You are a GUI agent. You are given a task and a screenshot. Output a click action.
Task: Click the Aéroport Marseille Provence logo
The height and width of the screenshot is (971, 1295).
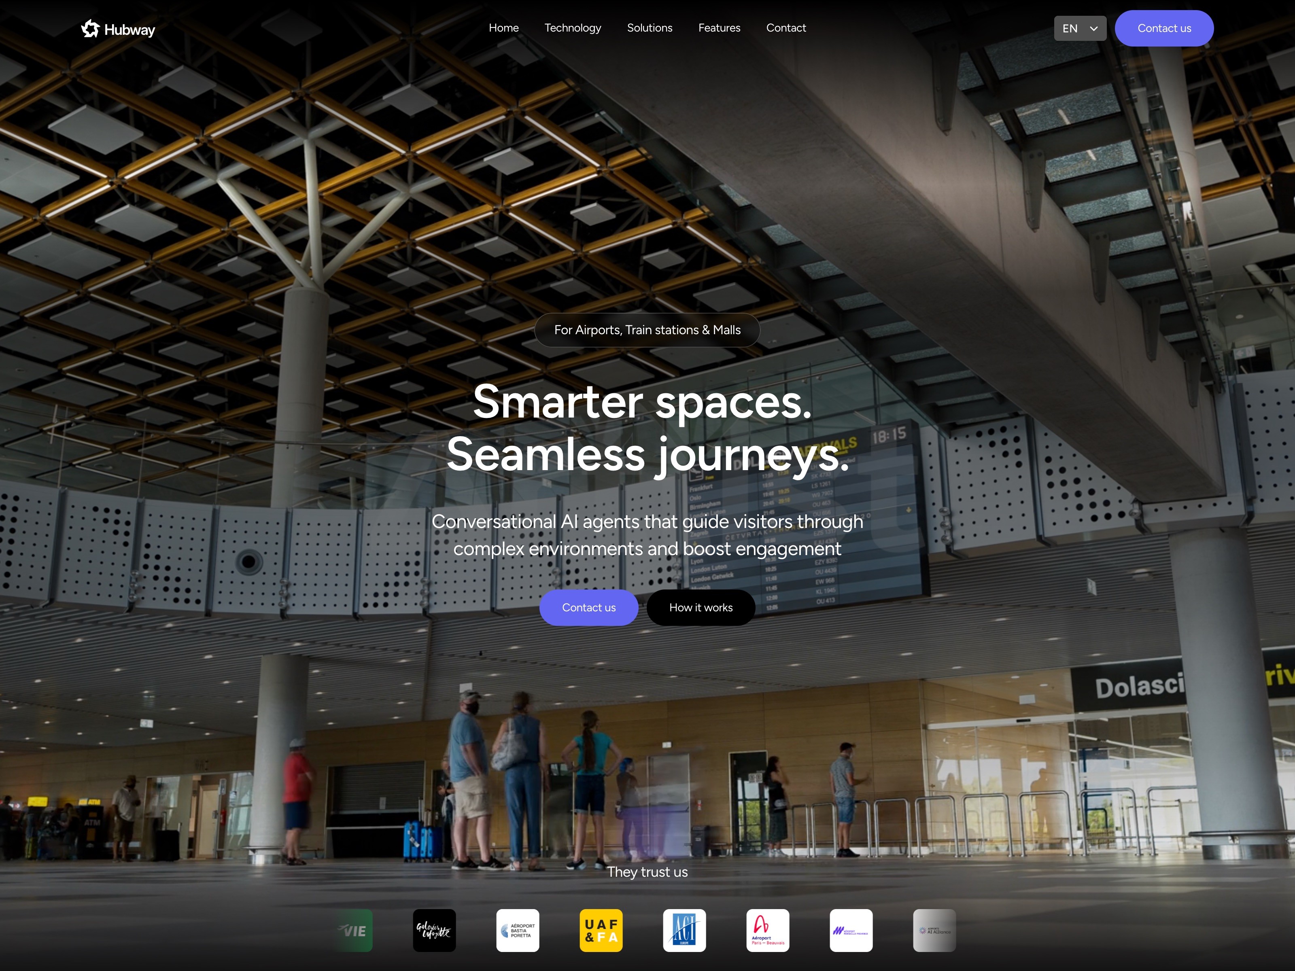[851, 930]
